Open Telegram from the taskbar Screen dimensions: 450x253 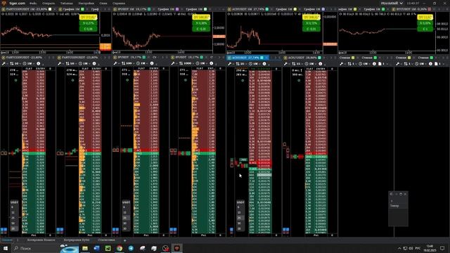coord(131,248)
